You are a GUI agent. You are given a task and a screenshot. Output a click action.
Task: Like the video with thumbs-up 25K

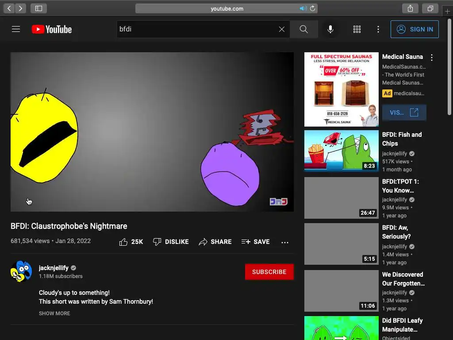(131, 242)
